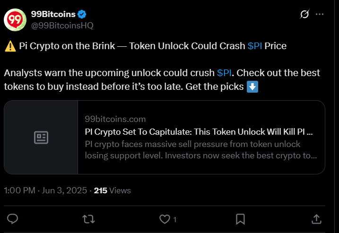Bookmark this post
The image size is (339, 233).
pyautogui.click(x=240, y=219)
